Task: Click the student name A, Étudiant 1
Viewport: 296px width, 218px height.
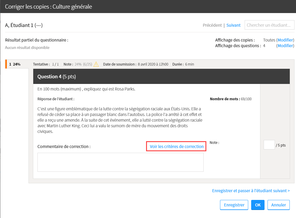Action: click(24, 25)
